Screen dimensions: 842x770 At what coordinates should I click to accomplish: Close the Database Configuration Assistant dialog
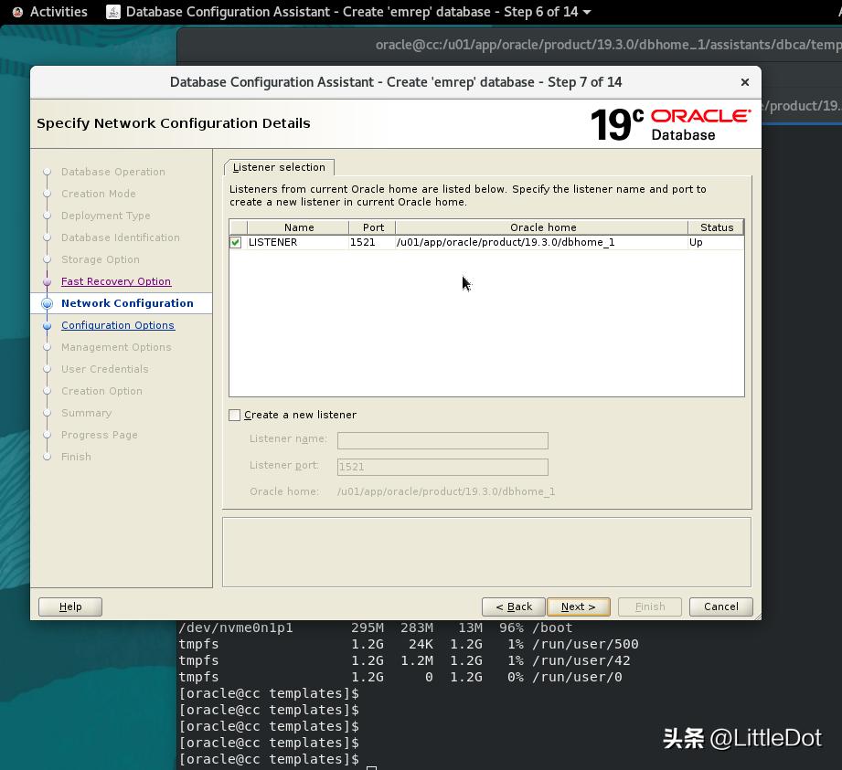click(x=745, y=82)
